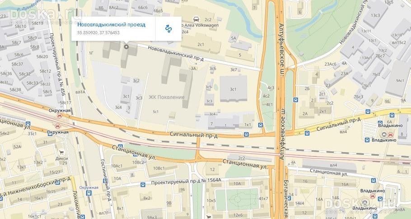Click the route directions icon in popup

[x=168, y=28]
